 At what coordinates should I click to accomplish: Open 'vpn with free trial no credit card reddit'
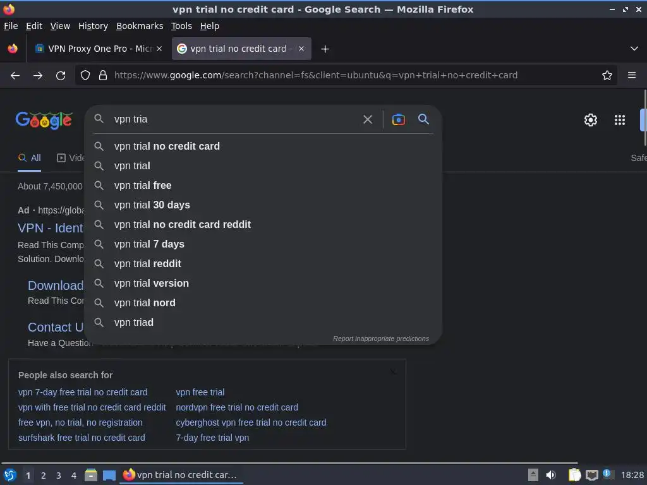[x=92, y=407]
